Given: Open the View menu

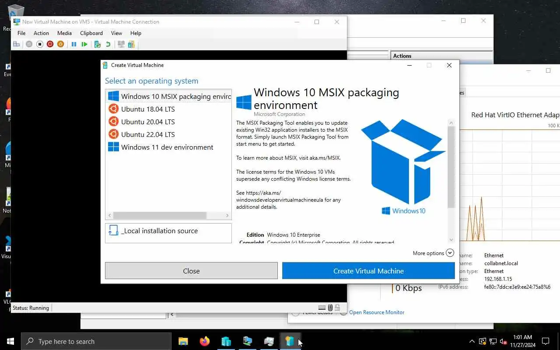Looking at the screenshot, I should coord(116,33).
